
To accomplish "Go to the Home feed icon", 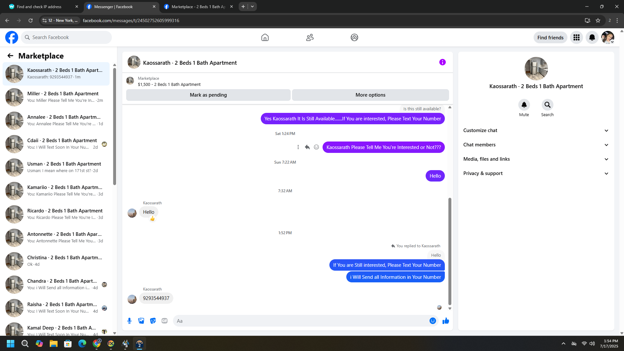I will [265, 37].
